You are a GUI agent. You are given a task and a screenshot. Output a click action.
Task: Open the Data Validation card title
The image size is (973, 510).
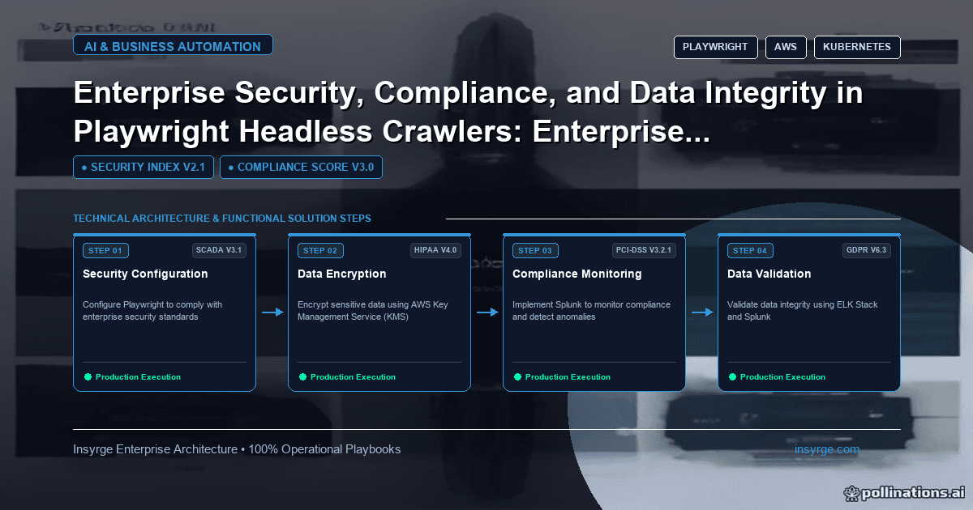tap(769, 274)
